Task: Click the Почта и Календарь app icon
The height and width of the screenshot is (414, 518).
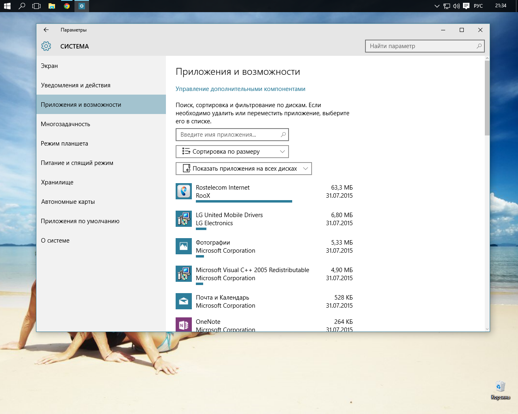Action: [184, 301]
